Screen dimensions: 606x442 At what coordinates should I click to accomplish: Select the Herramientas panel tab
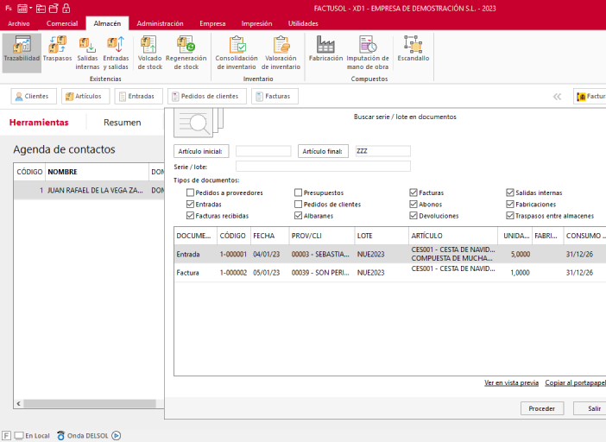click(x=39, y=123)
